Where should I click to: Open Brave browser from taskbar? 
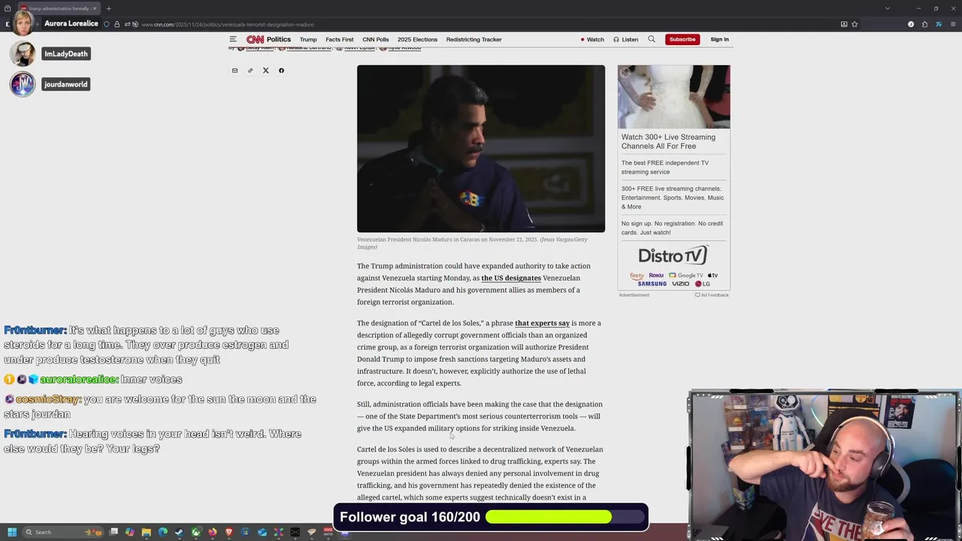[229, 532]
